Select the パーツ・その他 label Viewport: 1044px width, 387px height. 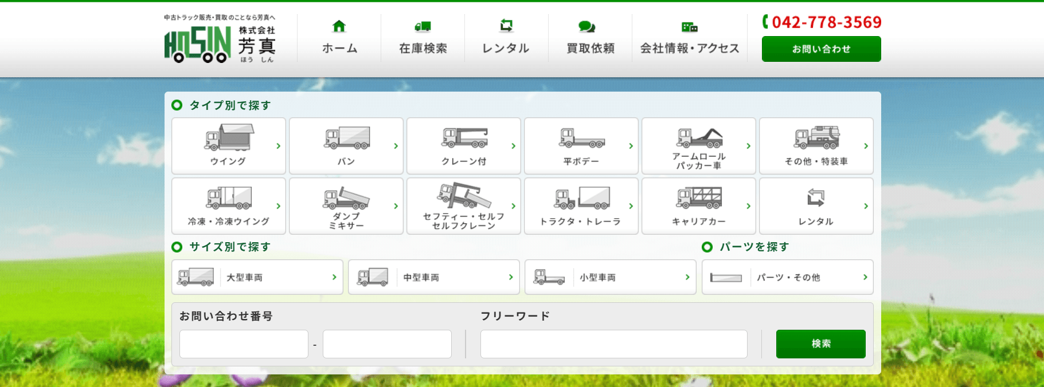[x=788, y=278]
